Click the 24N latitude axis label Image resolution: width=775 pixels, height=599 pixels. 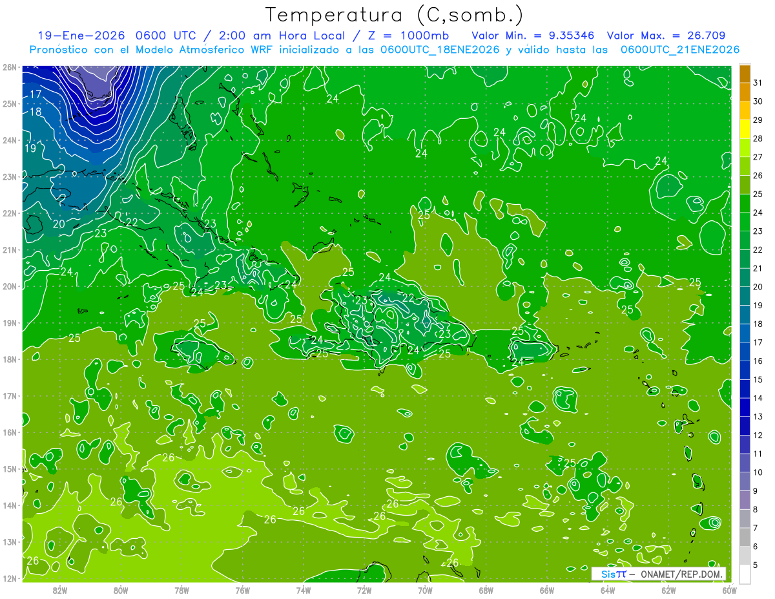9,140
